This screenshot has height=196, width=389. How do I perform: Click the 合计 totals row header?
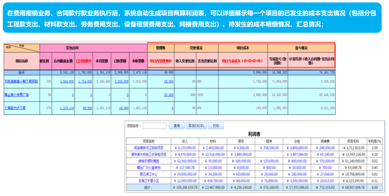coord(21,72)
